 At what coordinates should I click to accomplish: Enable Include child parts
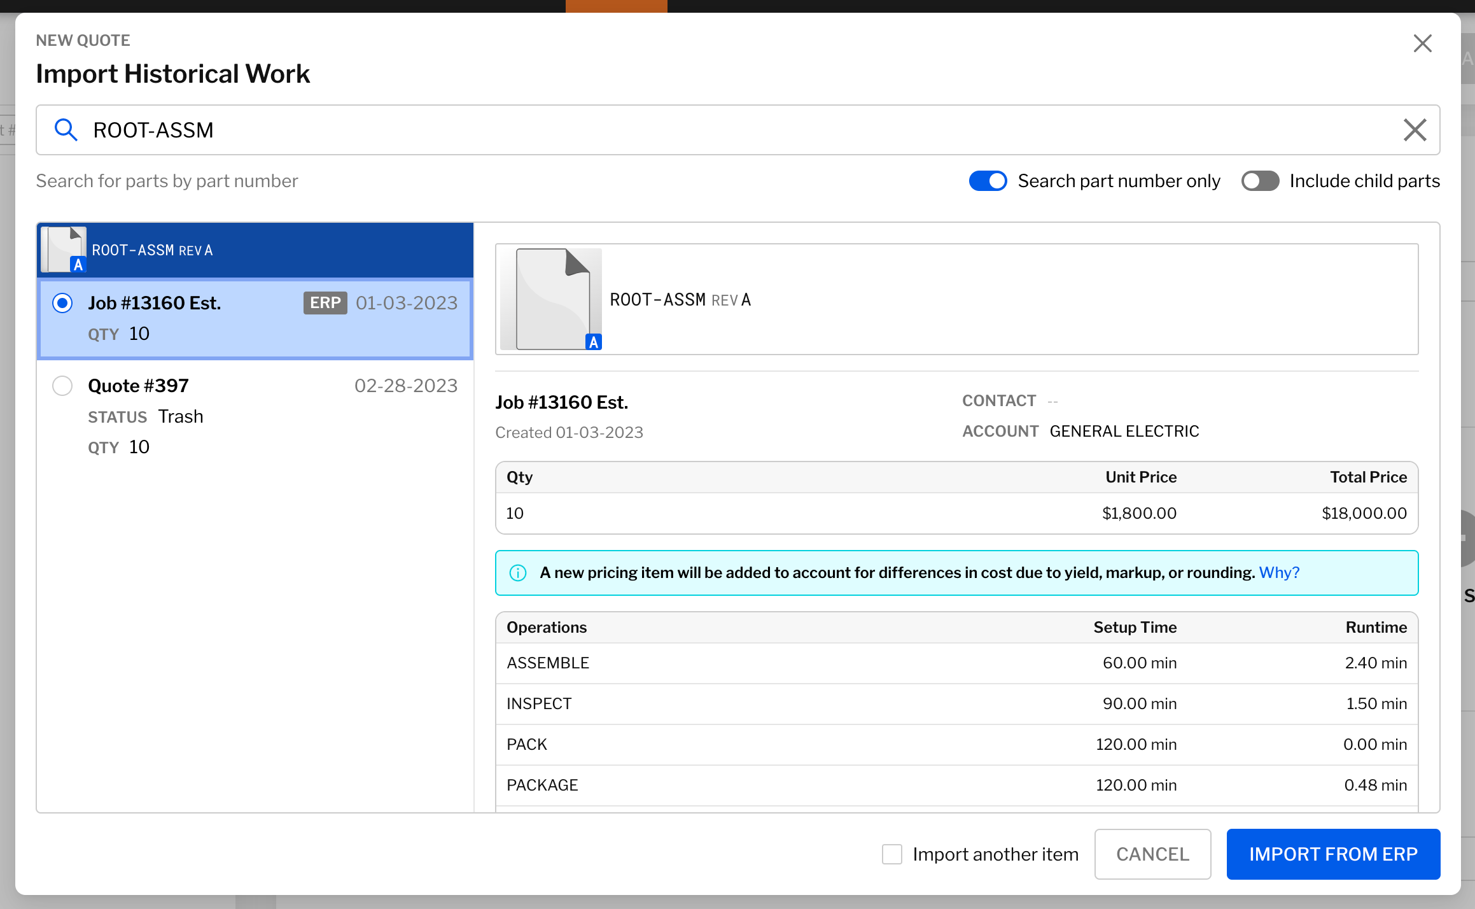coord(1259,181)
